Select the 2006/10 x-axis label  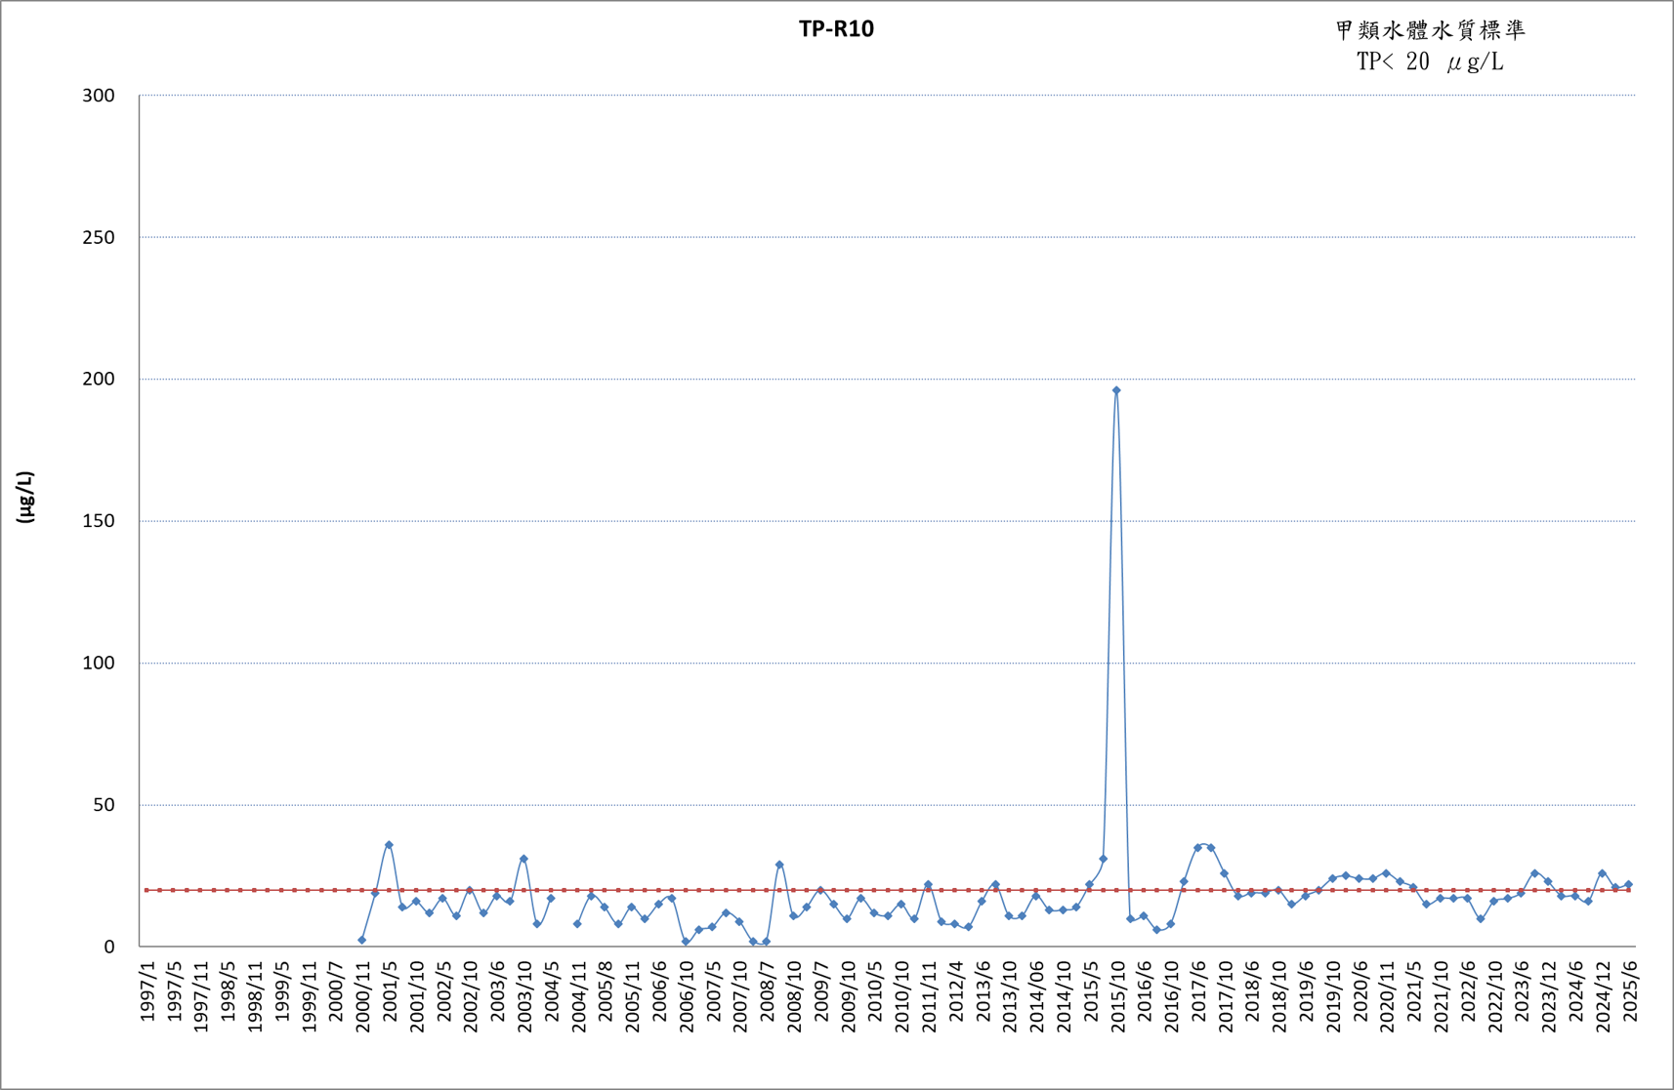tap(687, 996)
